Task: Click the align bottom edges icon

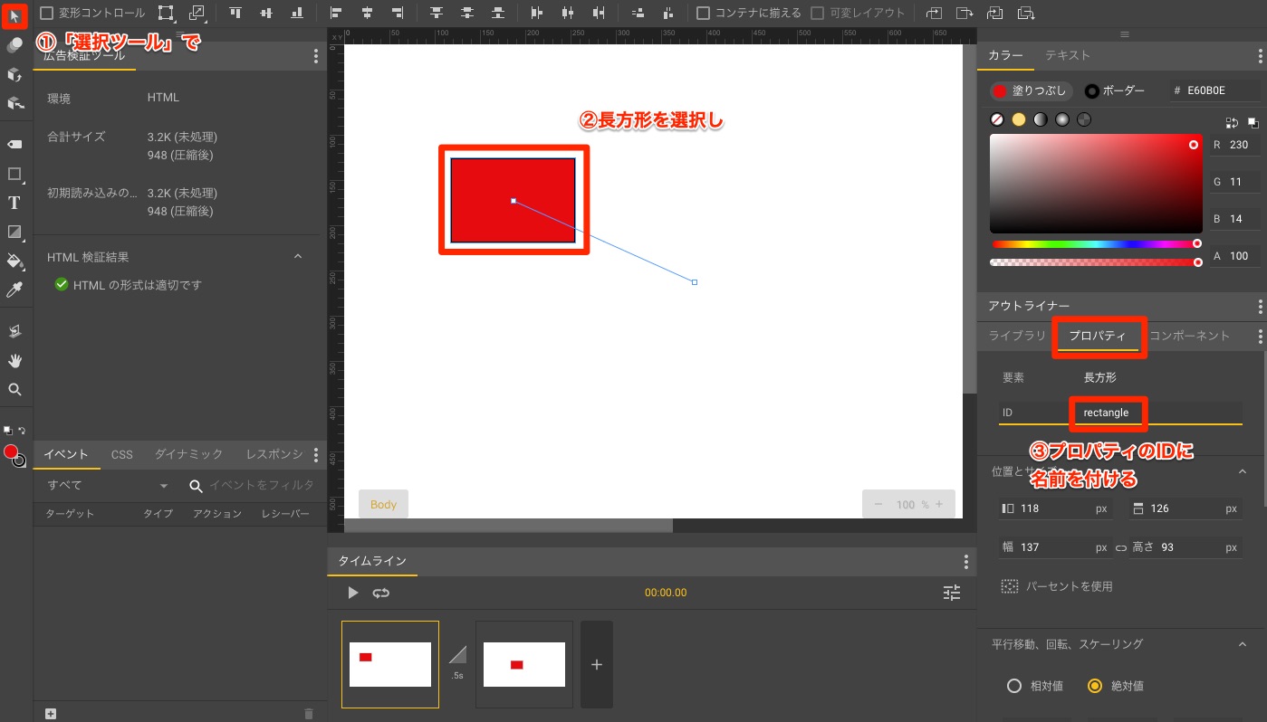Action: (297, 13)
